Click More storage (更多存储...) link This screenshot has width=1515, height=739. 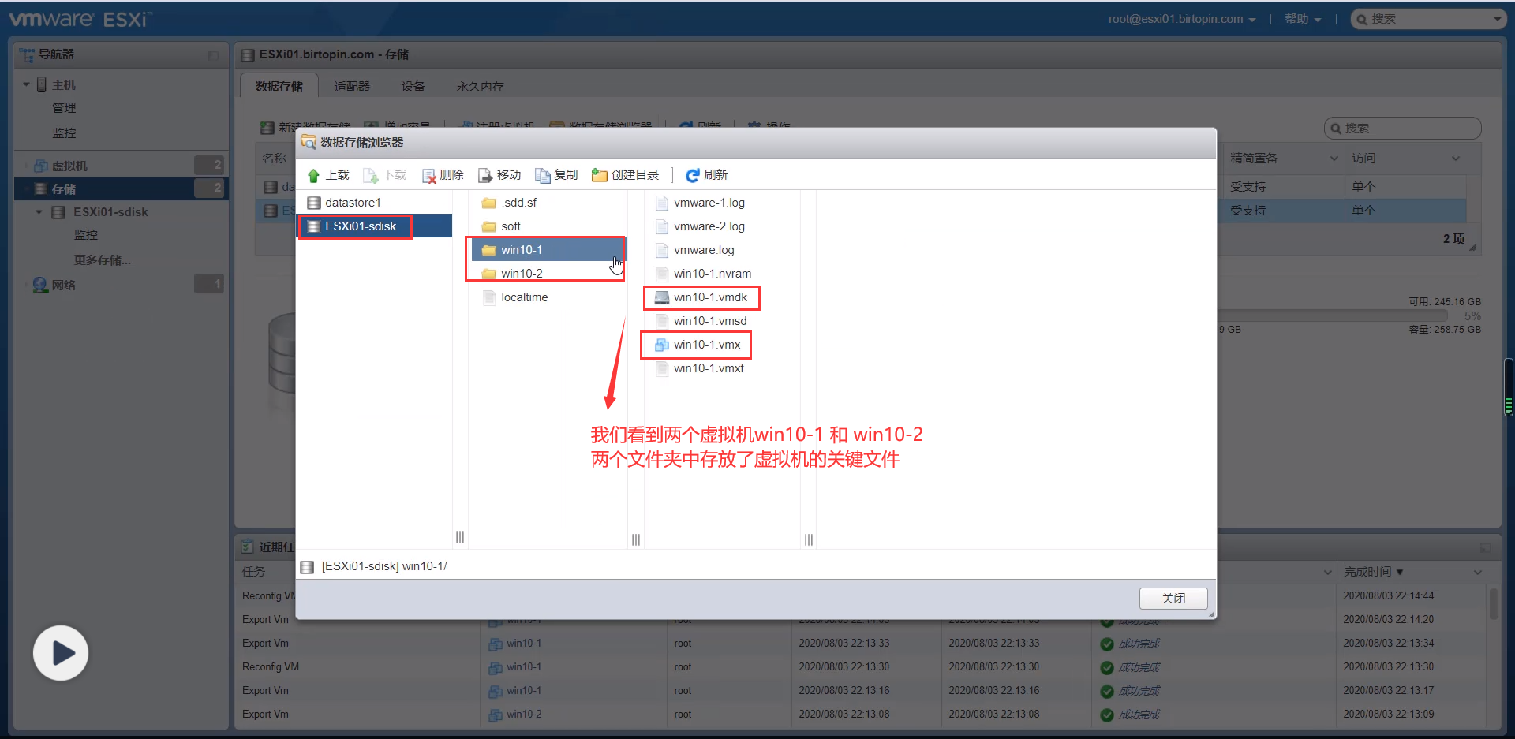point(103,260)
